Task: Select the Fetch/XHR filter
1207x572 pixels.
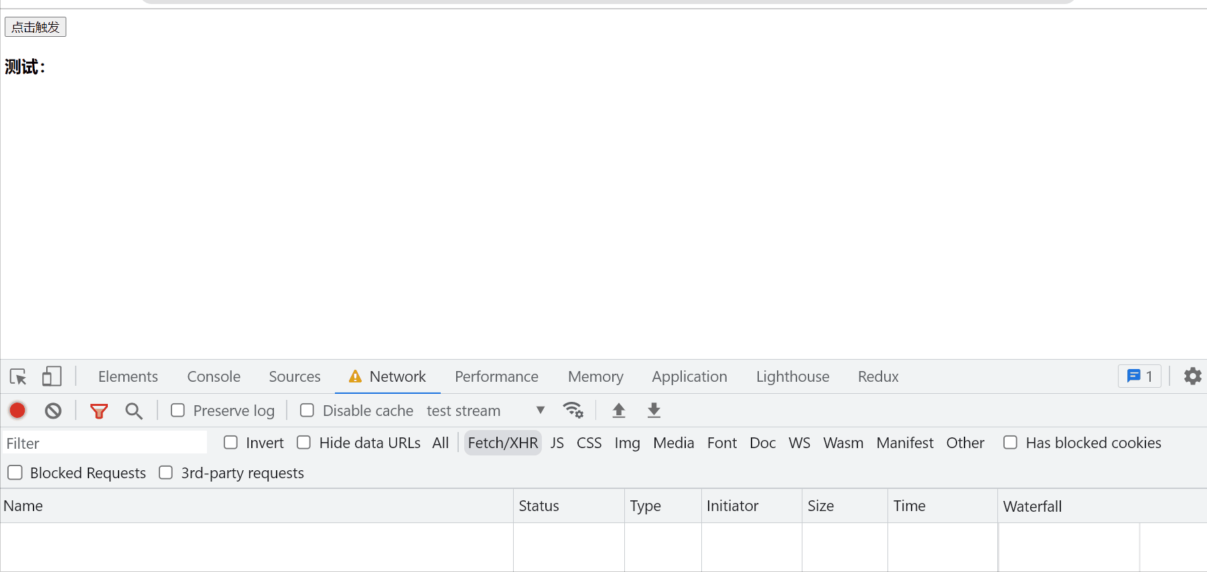Action: coord(503,443)
